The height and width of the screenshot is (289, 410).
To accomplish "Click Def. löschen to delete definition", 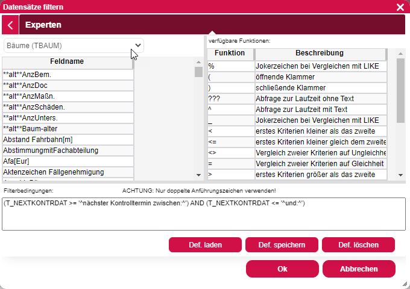I will pos(358,245).
